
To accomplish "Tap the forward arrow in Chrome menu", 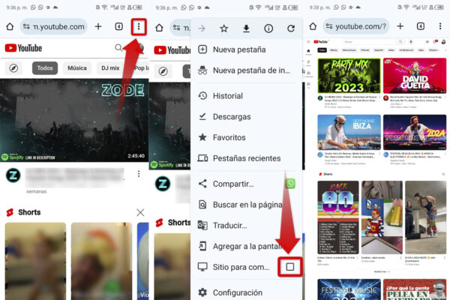I will [202, 28].
